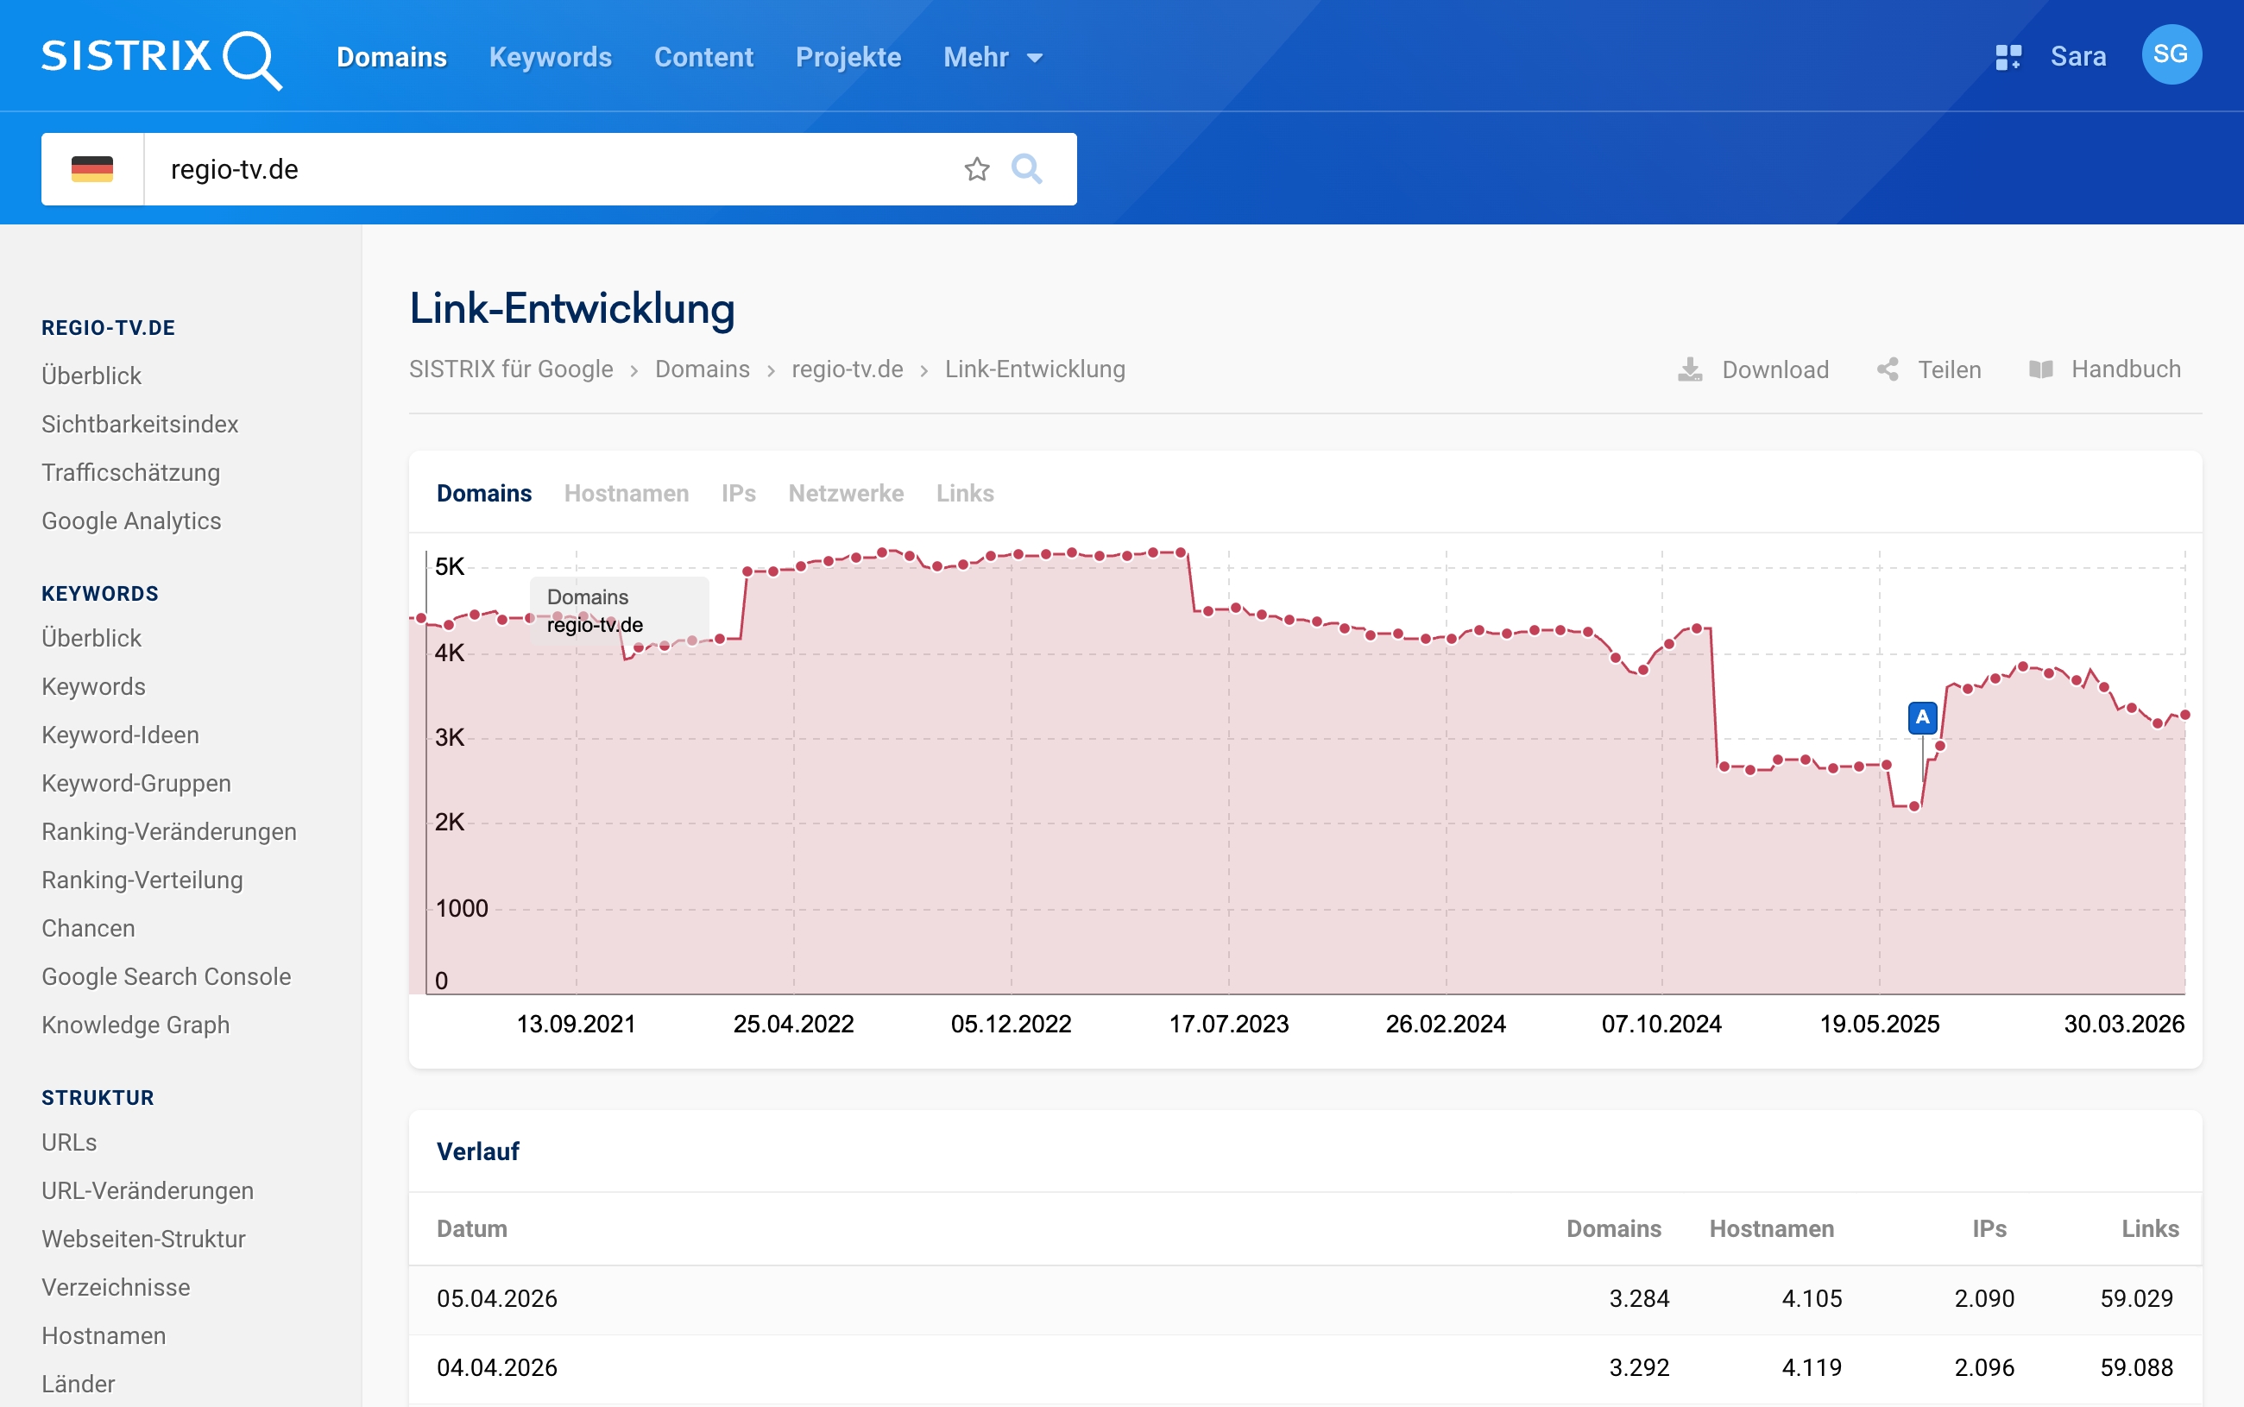Open the Mehr dropdown in the navigation

pos(992,57)
